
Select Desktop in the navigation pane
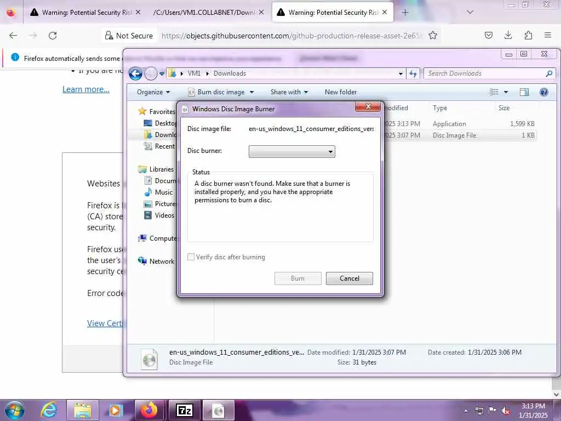tap(160, 123)
